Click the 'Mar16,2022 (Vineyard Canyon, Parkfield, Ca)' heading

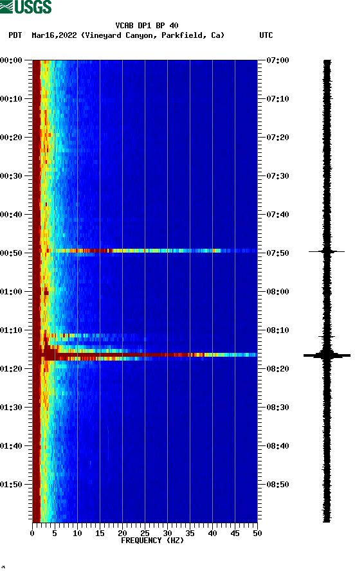click(x=128, y=35)
